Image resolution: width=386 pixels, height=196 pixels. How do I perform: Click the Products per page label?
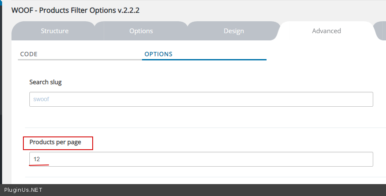55,142
